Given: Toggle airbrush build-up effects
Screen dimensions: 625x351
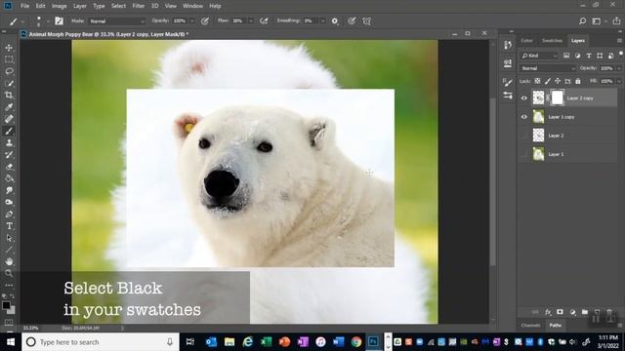Looking at the screenshot, I should pyautogui.click(x=264, y=21).
